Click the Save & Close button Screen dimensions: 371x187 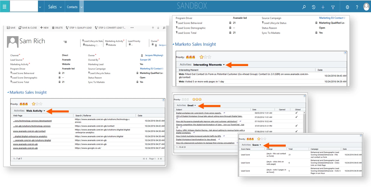[x=28, y=28]
